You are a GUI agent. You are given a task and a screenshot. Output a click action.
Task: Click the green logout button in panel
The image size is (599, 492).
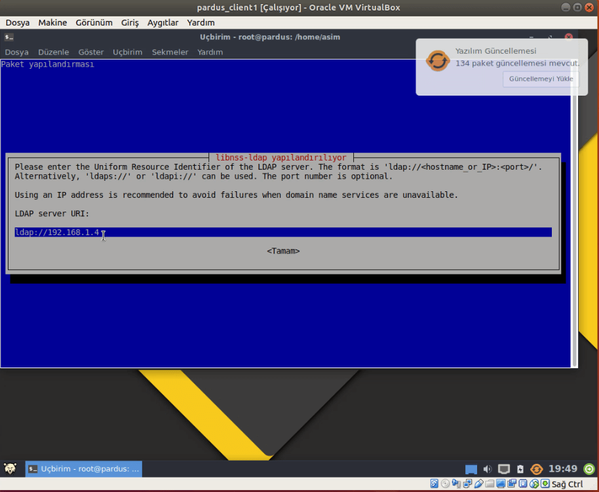589,468
